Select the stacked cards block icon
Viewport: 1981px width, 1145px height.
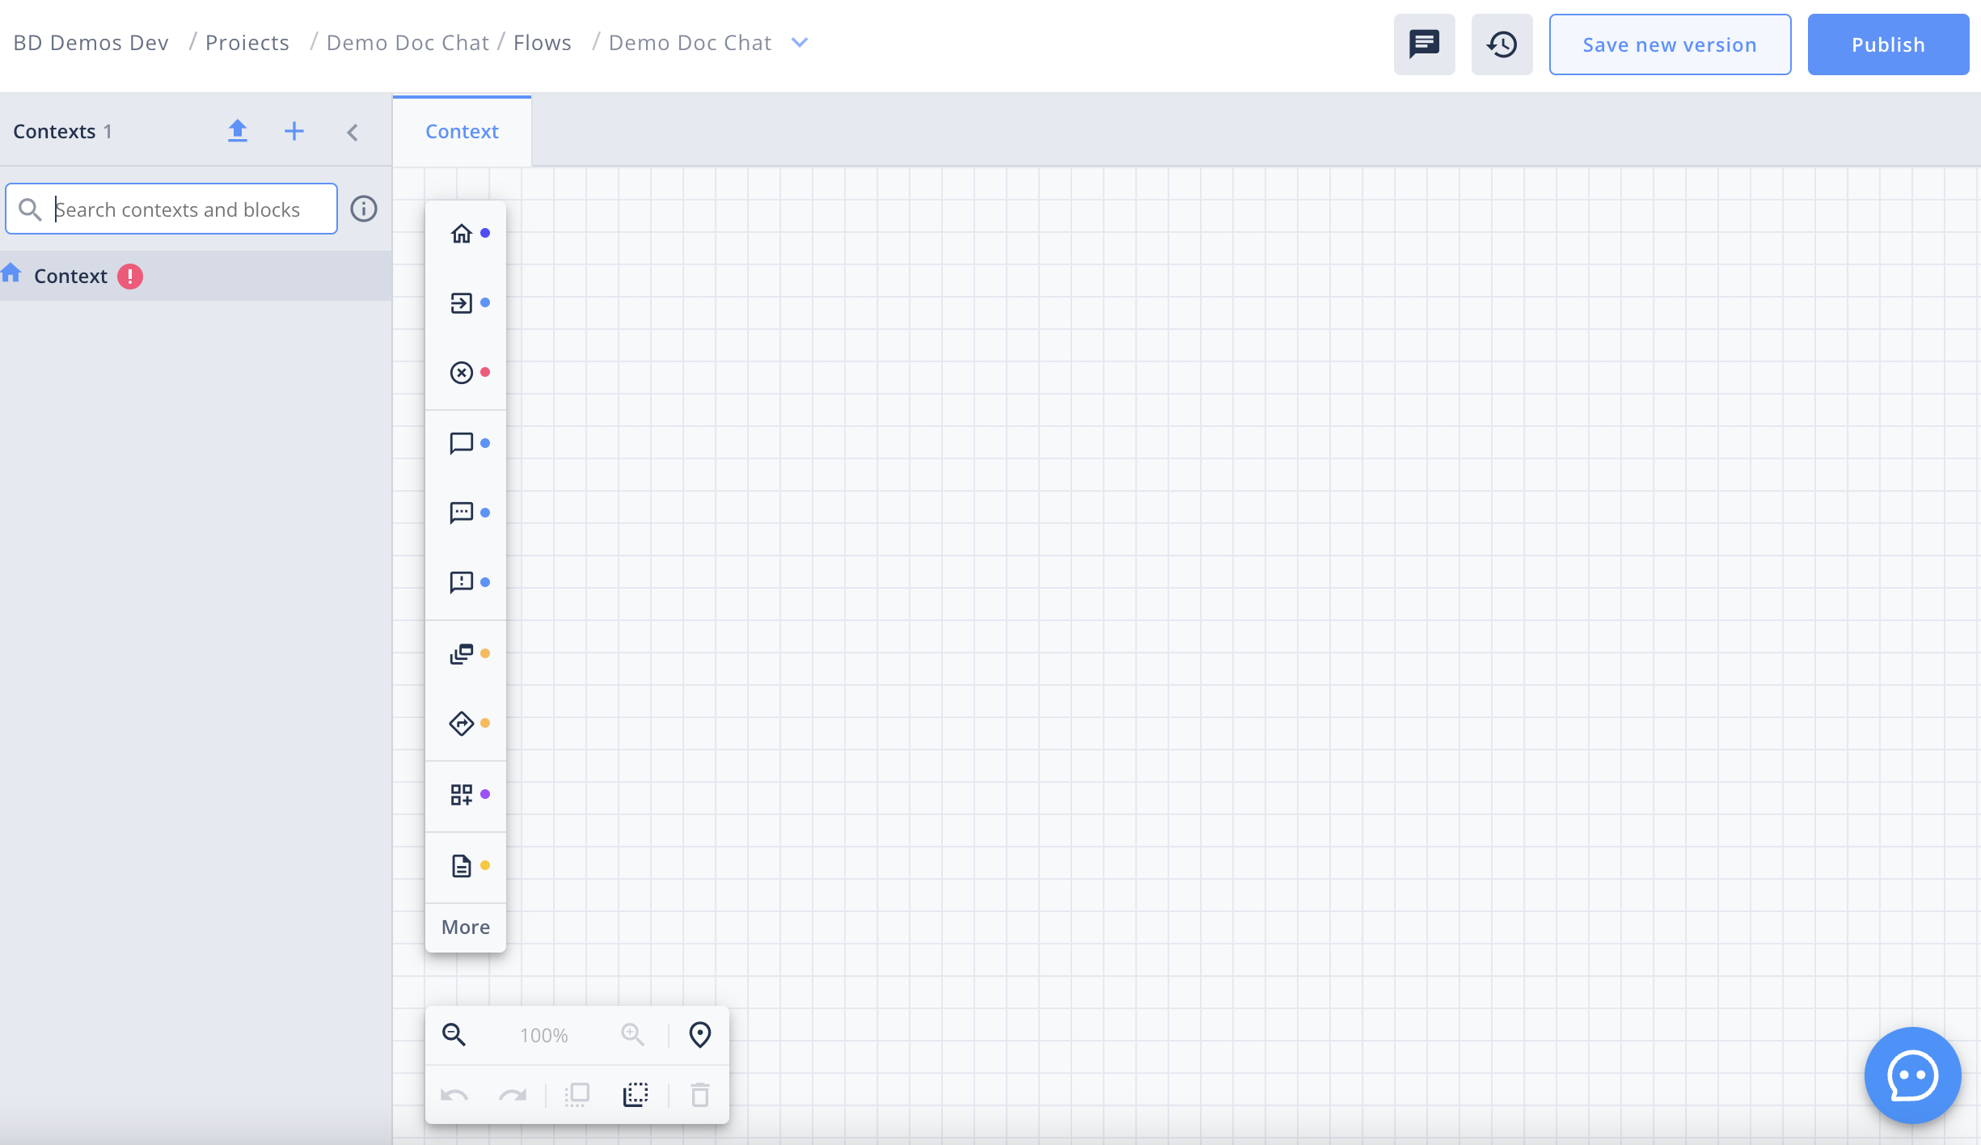pyautogui.click(x=462, y=653)
